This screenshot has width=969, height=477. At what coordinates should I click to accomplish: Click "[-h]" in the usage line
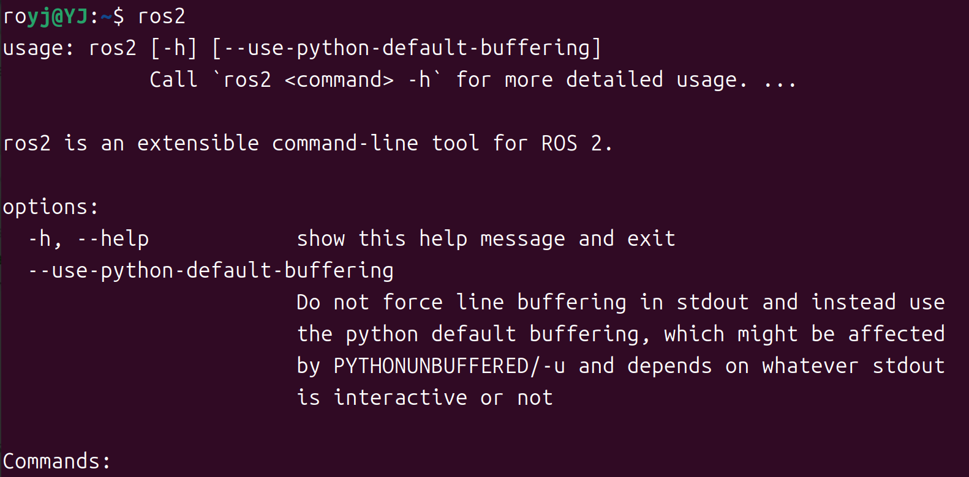click(174, 48)
